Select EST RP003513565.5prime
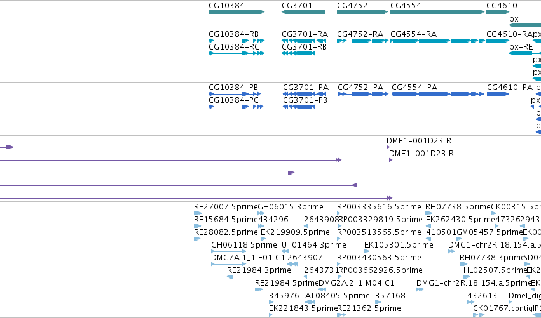The width and height of the screenshot is (541, 318). 379,232
